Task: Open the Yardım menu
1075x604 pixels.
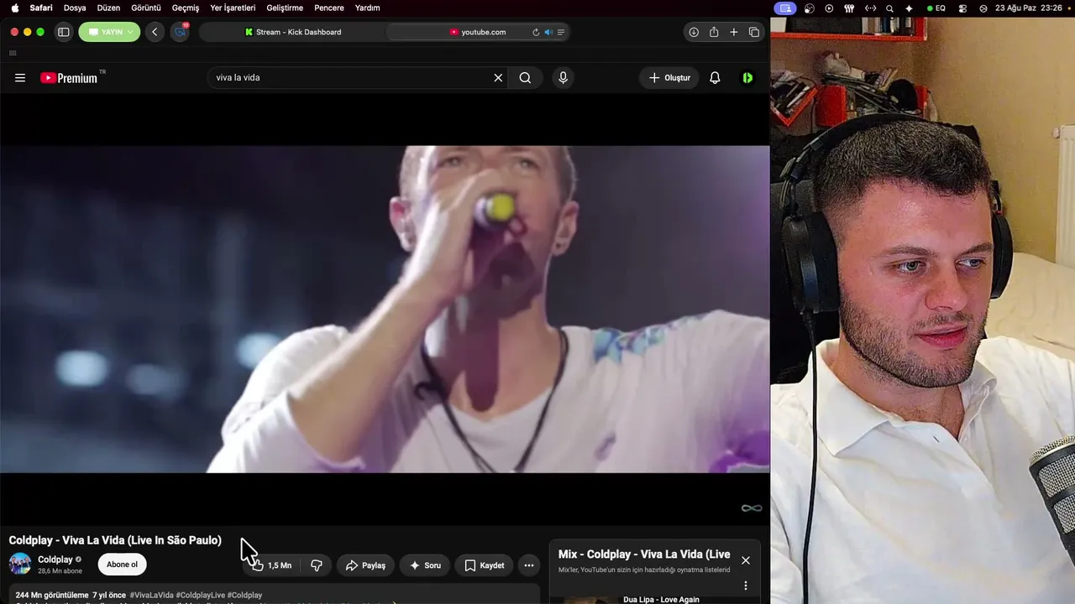Action: pos(368,8)
